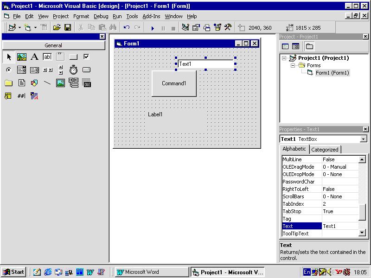Select the ListBox control in the toolbox
This screenshot has width=371, height=278.
(34, 70)
